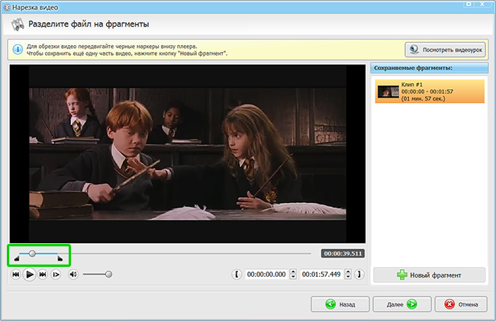This screenshot has height=321, width=496.
Task: Adjust the volume slider knob
Action: pyautogui.click(x=108, y=274)
